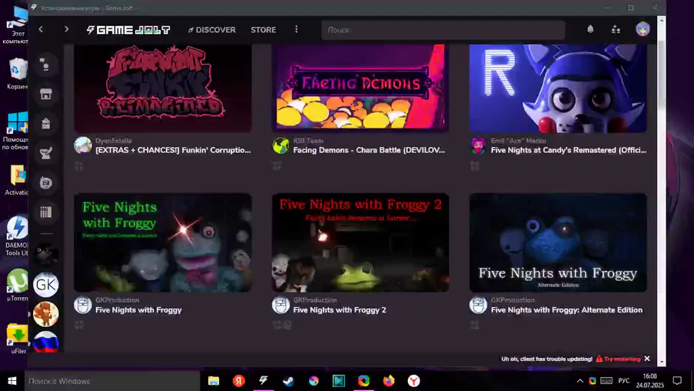694x391 pixels.
Task: Open Facing Demons game thumbnail
Action: pyautogui.click(x=360, y=88)
